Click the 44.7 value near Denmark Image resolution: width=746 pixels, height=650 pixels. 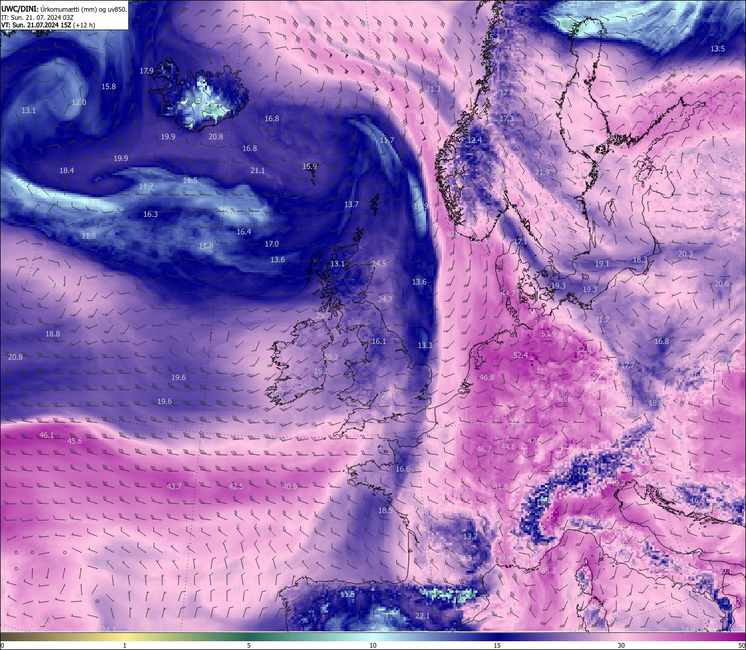click(508, 293)
